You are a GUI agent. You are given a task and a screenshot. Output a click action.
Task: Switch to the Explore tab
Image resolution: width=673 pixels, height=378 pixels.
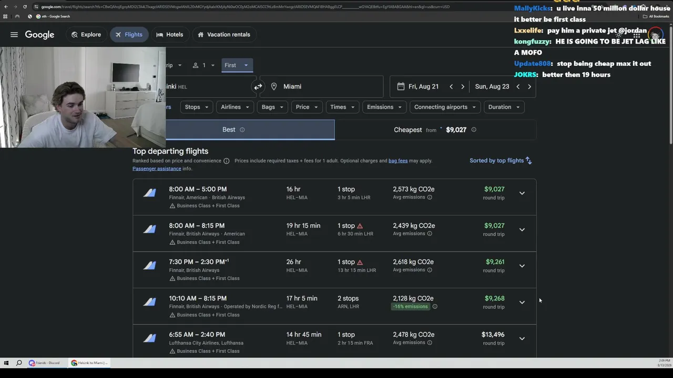[86, 35]
